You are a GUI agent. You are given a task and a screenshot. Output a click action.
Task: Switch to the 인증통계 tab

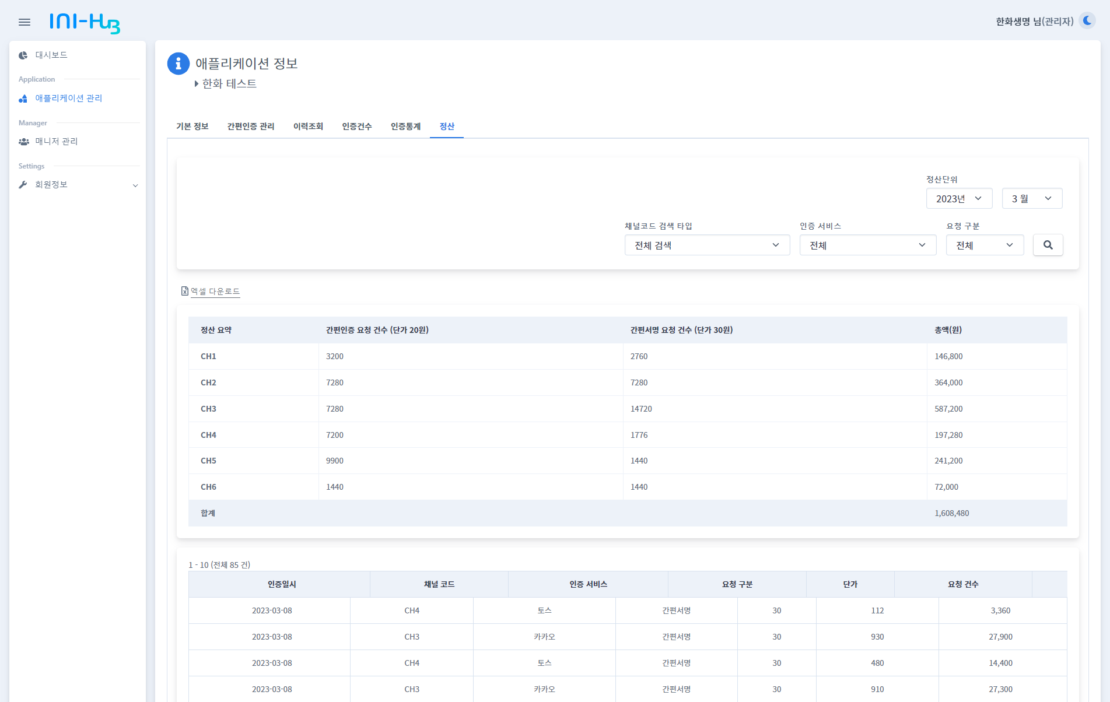click(x=405, y=126)
